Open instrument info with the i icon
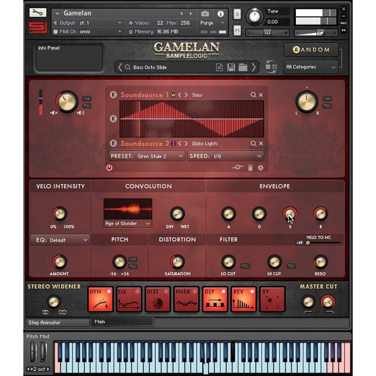The height and width of the screenshot is (376, 376). pos(220,13)
